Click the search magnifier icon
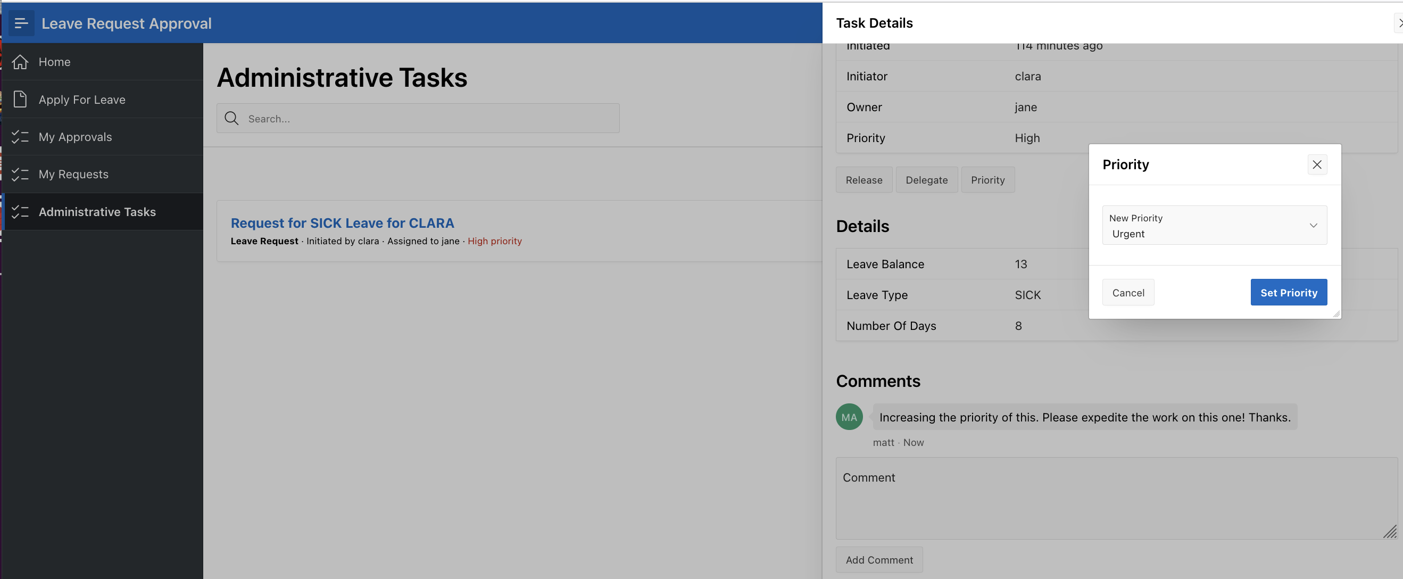1403x579 pixels. (x=231, y=118)
